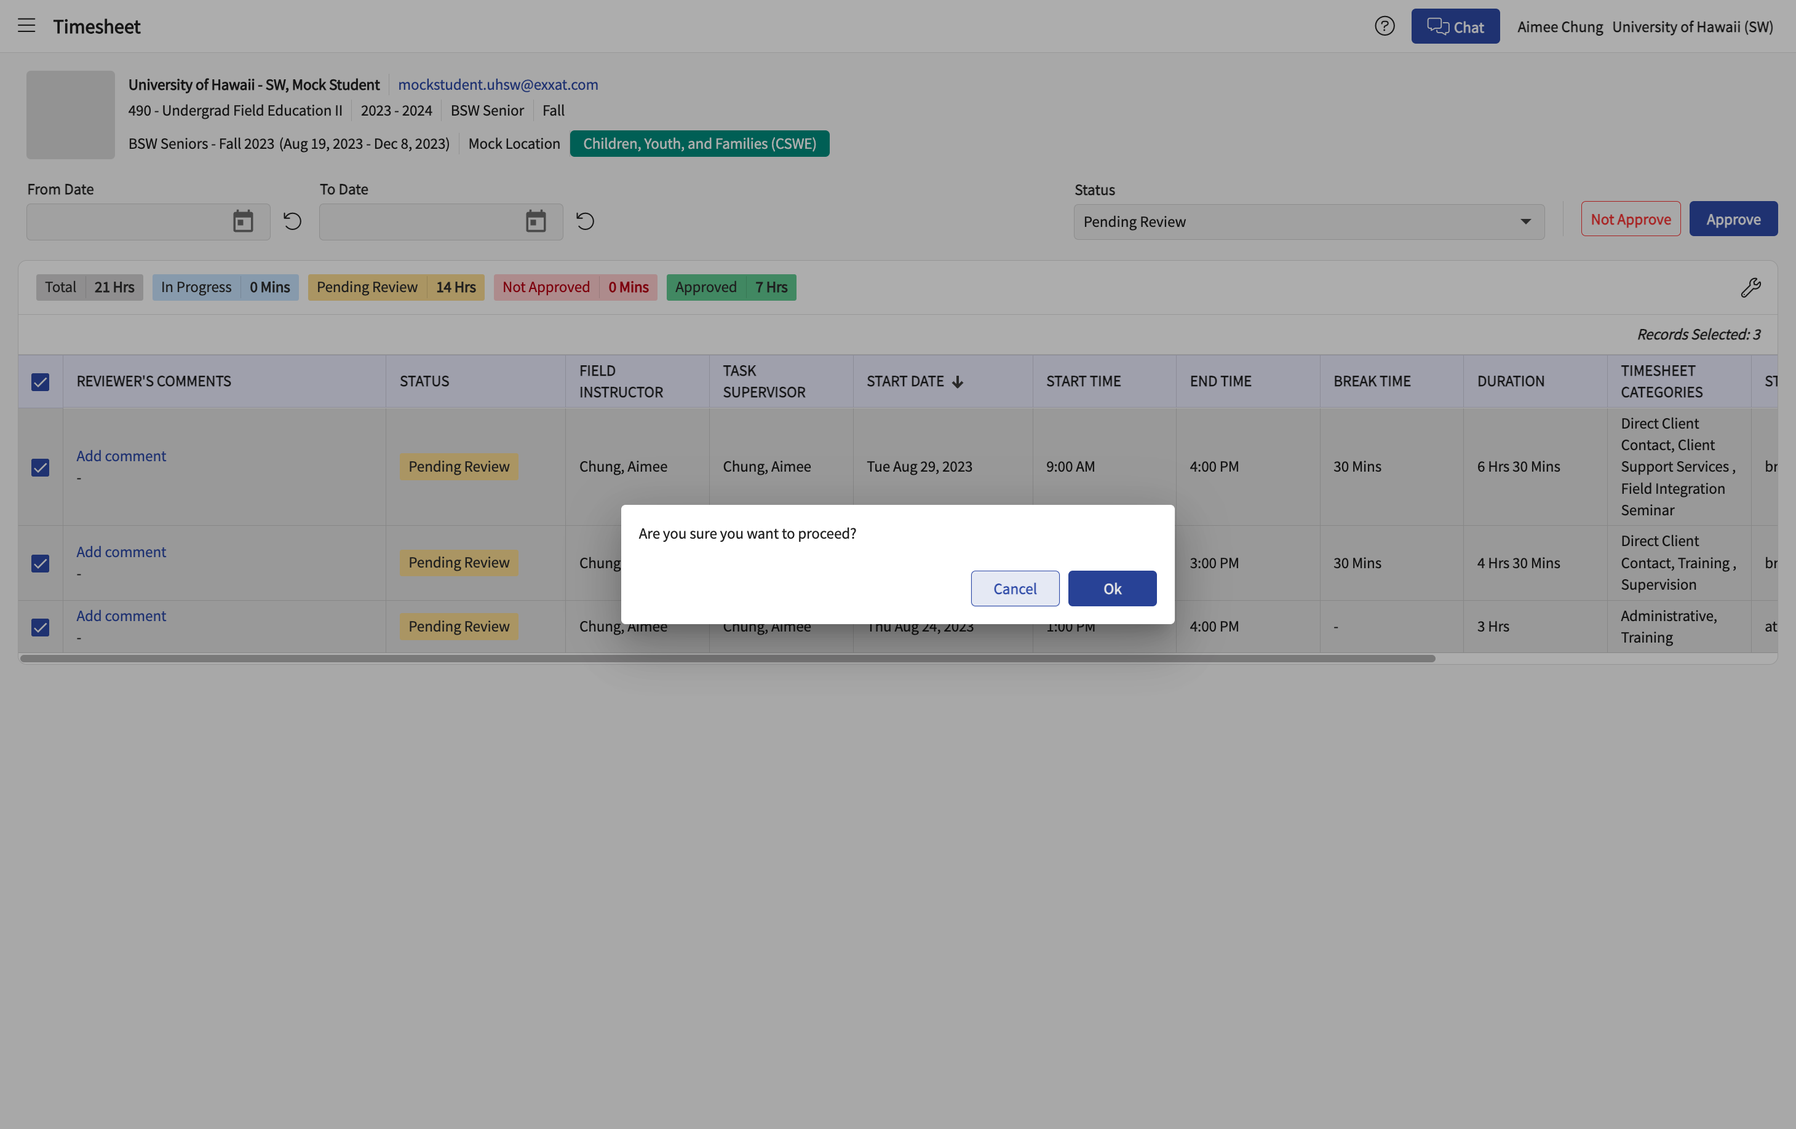1796x1129 pixels.
Task: Uncheck the 4 Hrs 30 Mins row checkbox
Action: (x=40, y=563)
